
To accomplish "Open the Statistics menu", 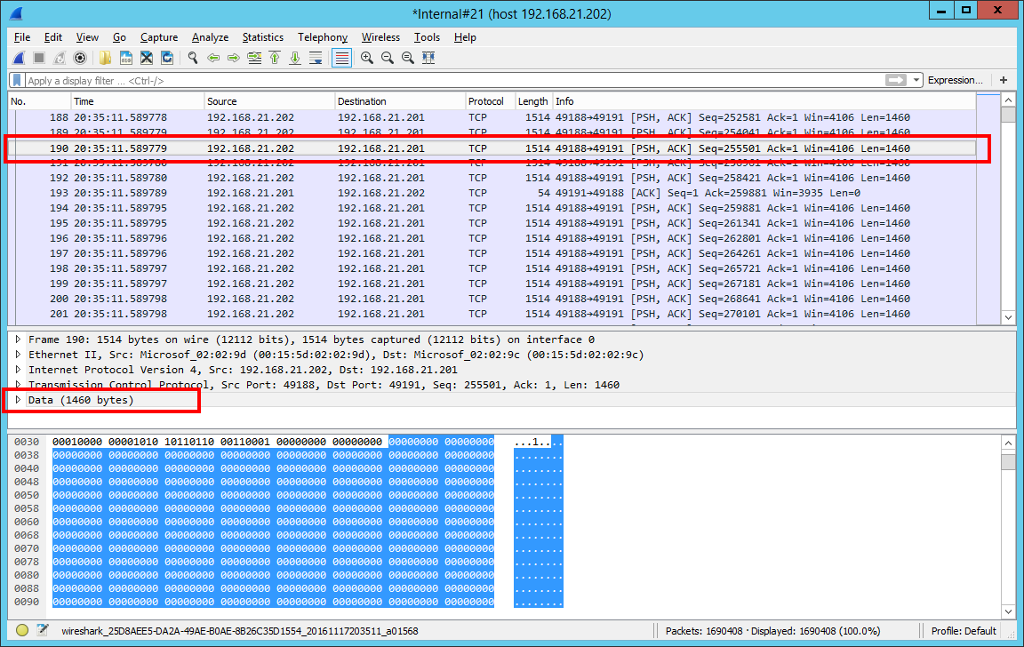I will [x=262, y=37].
